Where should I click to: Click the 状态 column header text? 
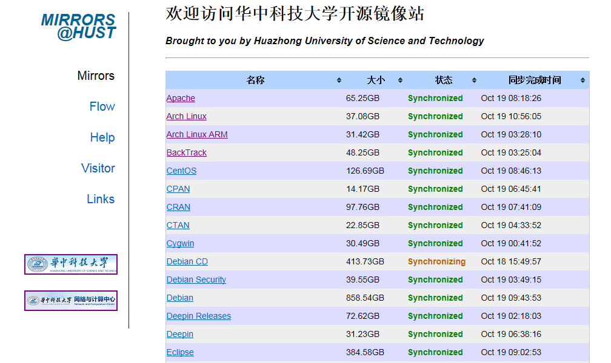[x=444, y=80]
